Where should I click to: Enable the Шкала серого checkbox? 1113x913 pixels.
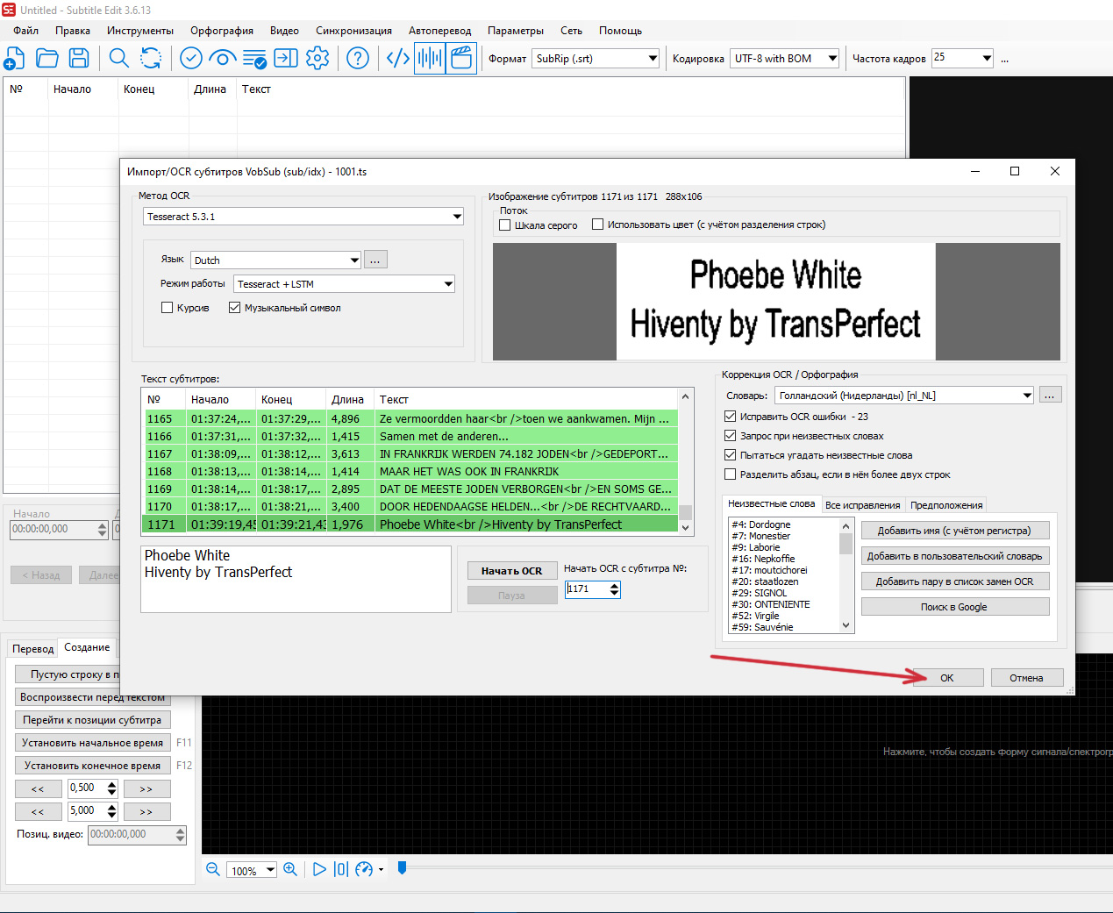coord(504,225)
